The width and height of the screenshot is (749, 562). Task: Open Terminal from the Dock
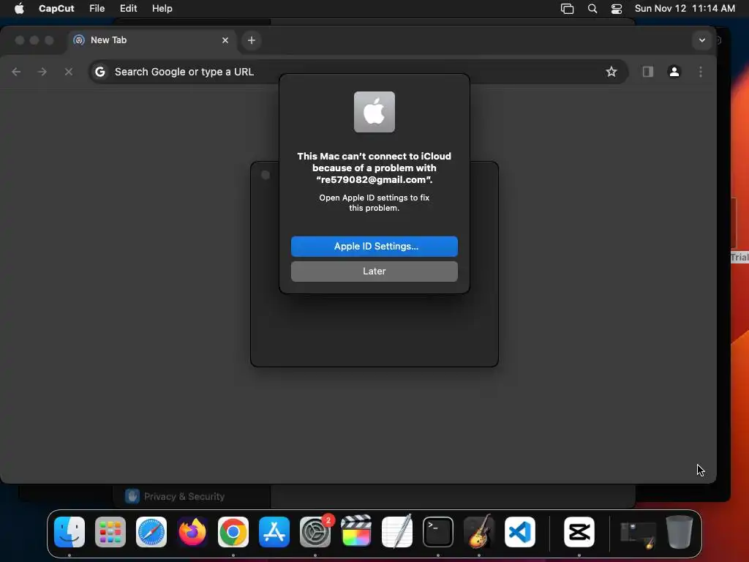click(x=438, y=532)
